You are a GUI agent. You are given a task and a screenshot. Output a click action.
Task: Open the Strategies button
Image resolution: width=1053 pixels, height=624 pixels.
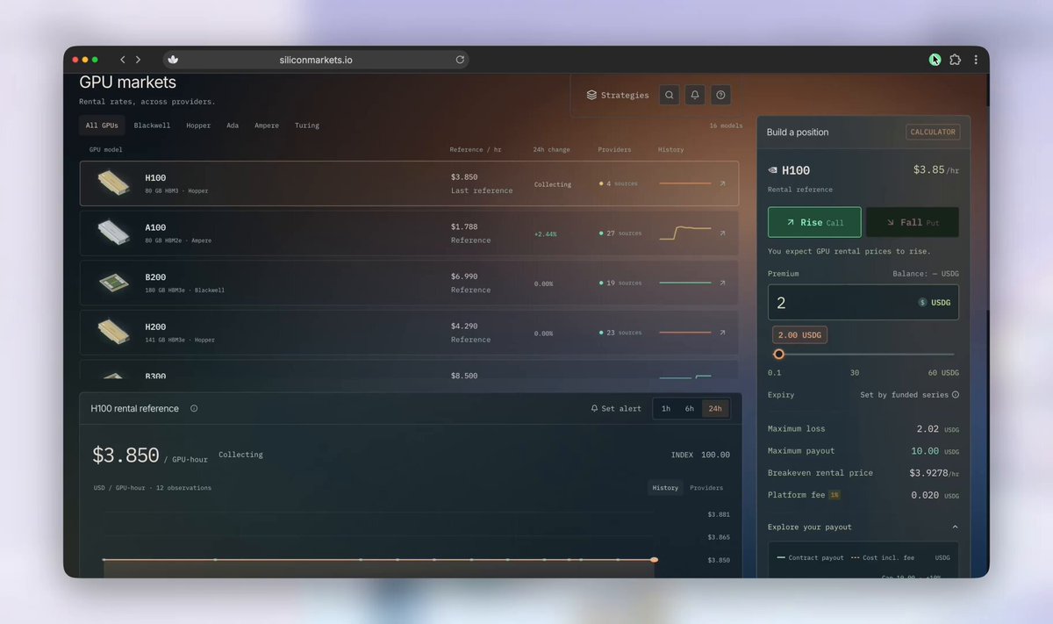[x=619, y=95]
